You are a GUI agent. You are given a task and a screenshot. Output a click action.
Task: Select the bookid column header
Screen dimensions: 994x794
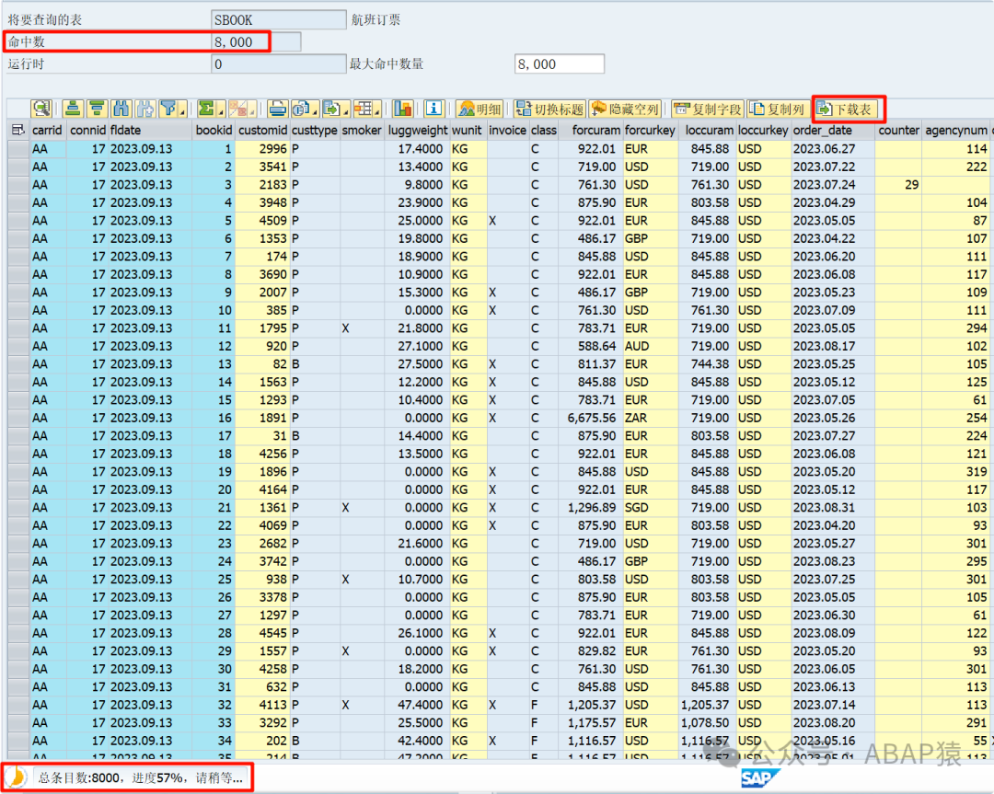213,130
